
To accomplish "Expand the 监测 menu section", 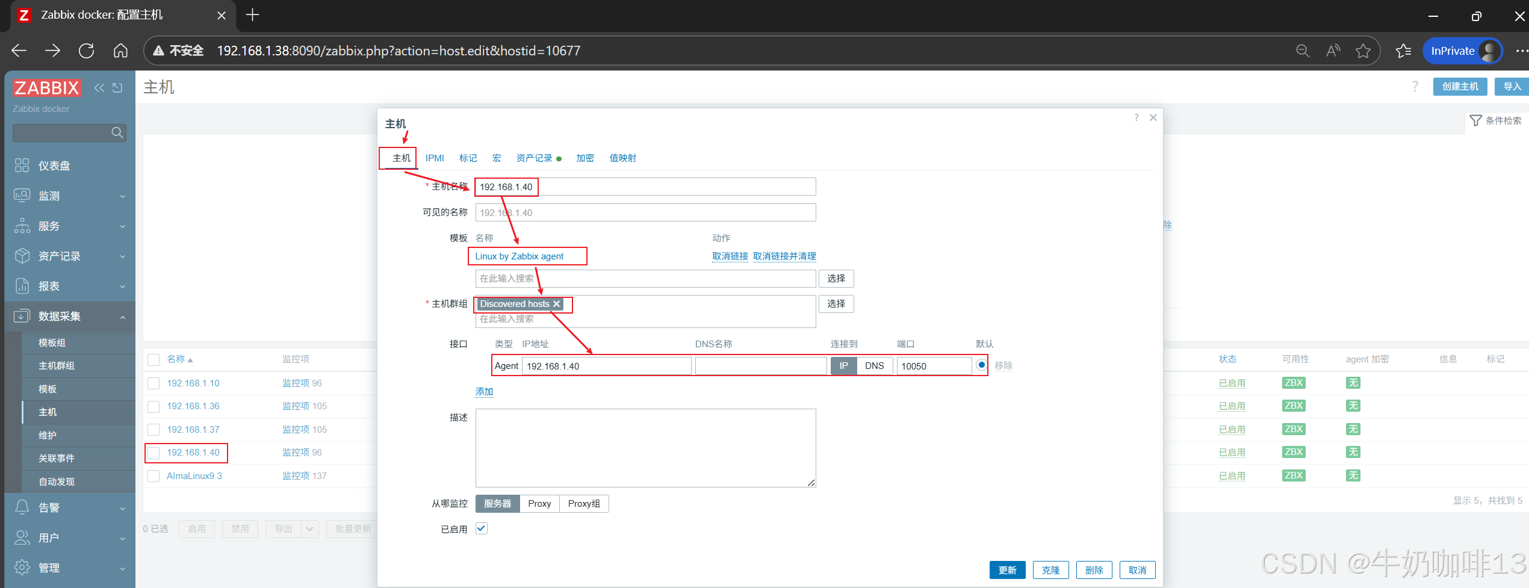I will coord(70,196).
